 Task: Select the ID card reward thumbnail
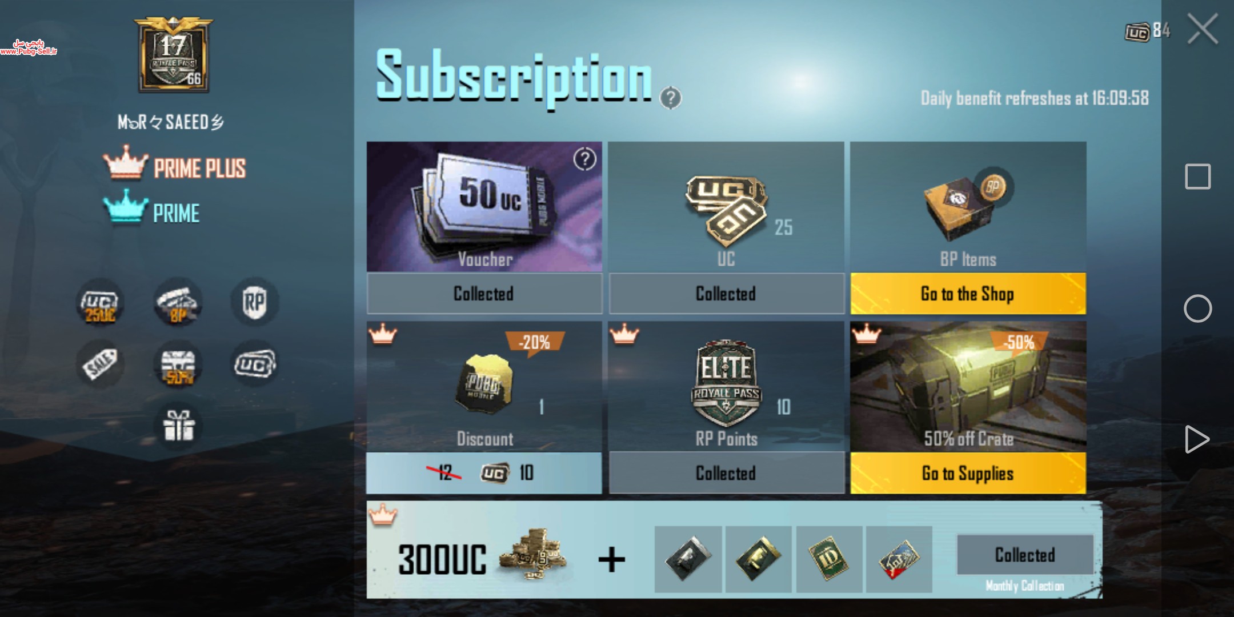point(828,559)
